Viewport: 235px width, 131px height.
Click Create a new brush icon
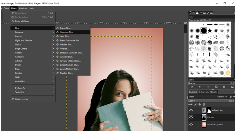point(200,87)
